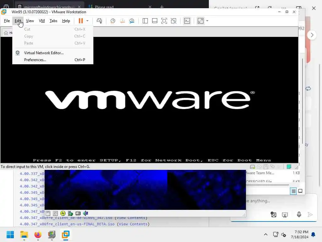322x242 pixels.
Task: Open the File menu
Action: coord(7,21)
